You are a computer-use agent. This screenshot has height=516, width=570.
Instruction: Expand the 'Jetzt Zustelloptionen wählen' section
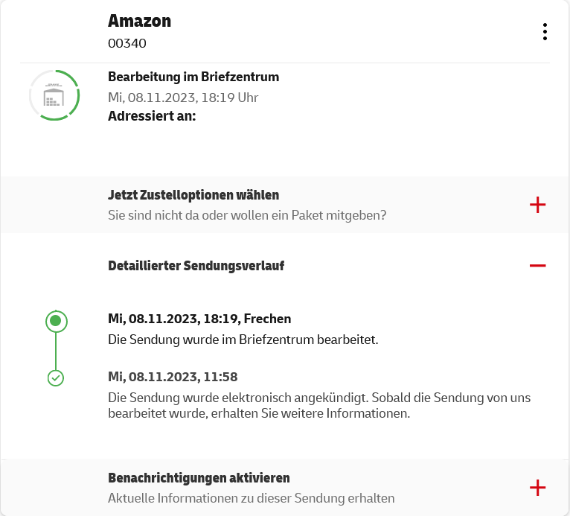click(193, 195)
